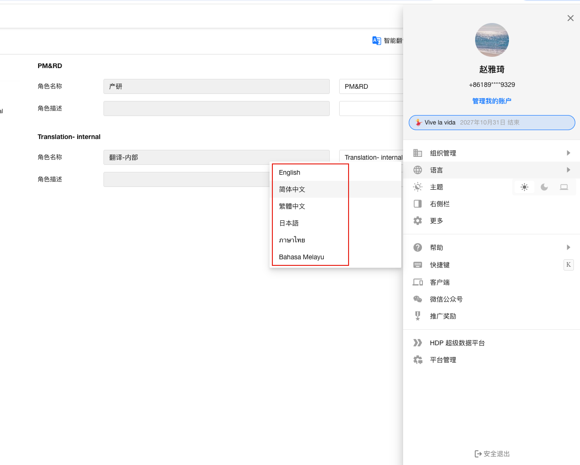Click PM&RD empty description translation field
This screenshot has width=580, height=465.
[371, 108]
